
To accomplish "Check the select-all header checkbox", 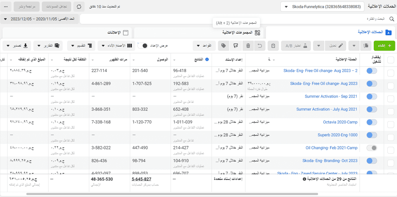I will click(x=391, y=60).
